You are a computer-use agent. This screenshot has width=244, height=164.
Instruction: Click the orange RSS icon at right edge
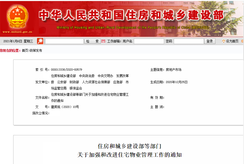click(242, 41)
